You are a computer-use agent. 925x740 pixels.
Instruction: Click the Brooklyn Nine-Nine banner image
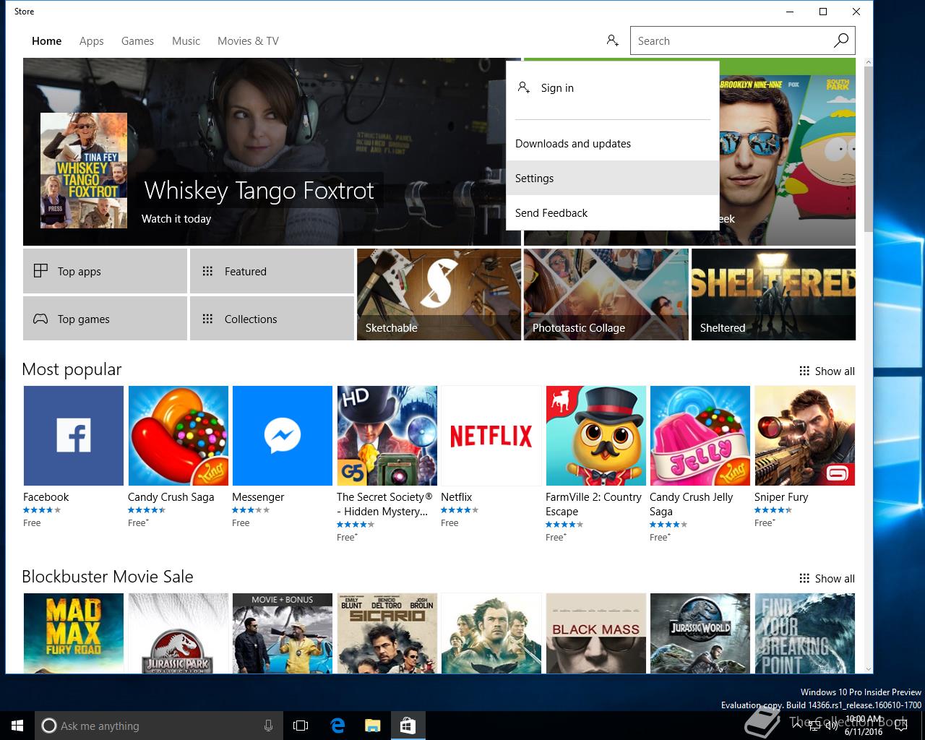pos(788,152)
